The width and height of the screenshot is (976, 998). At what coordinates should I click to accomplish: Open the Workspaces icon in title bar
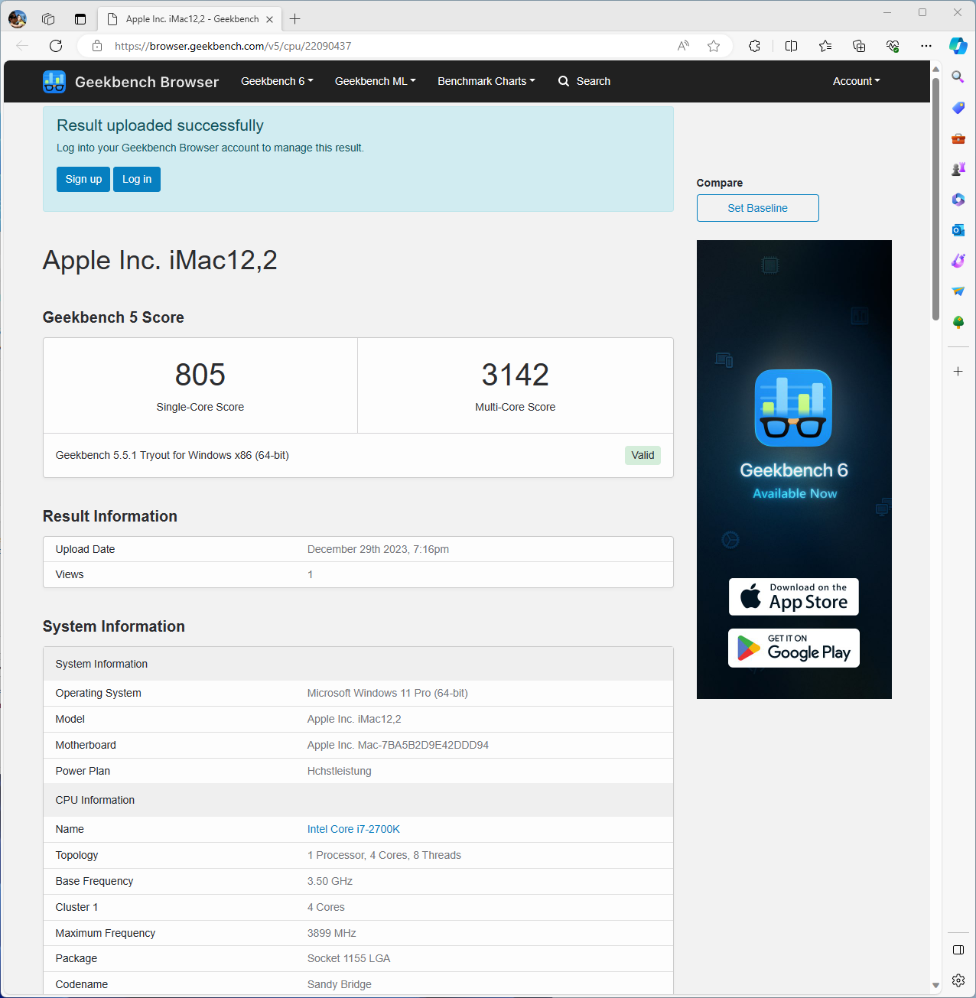pyautogui.click(x=48, y=19)
